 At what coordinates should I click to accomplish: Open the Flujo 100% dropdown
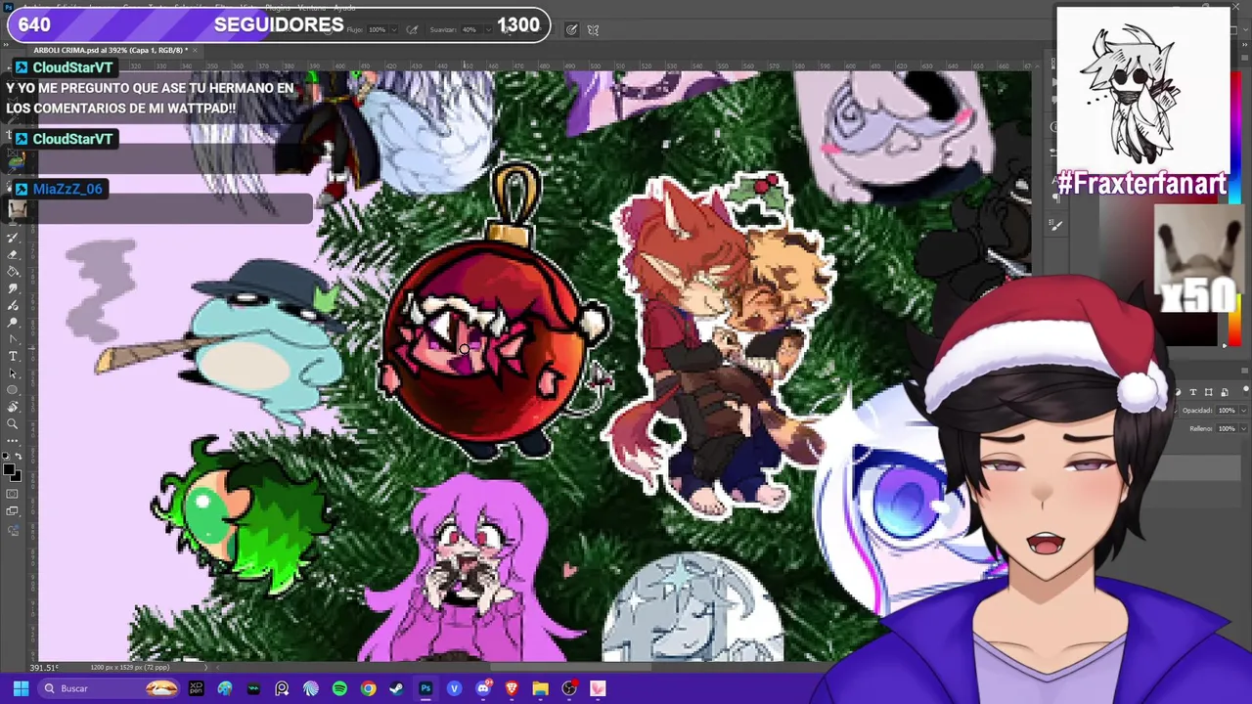(394, 30)
